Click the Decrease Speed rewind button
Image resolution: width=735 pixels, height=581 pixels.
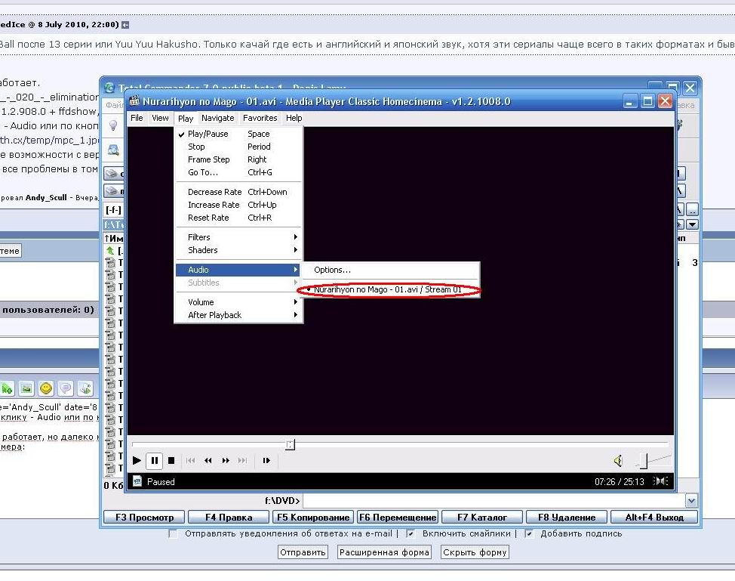208,460
